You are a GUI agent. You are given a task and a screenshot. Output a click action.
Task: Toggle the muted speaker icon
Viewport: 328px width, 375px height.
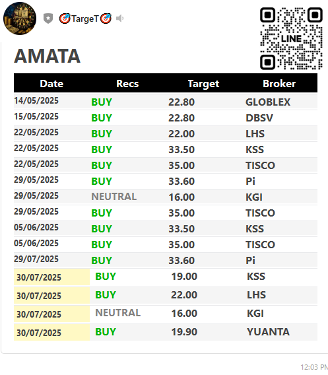pos(119,18)
